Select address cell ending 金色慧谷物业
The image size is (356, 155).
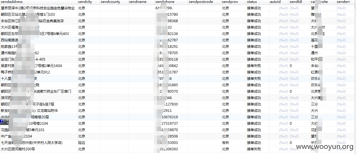(x=38, y=8)
